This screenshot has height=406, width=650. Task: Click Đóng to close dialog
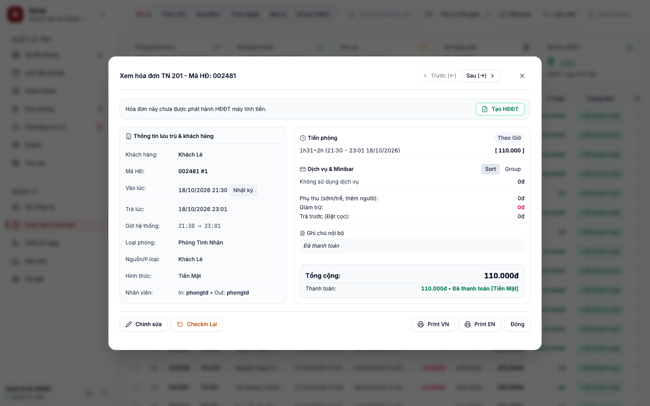(517, 324)
